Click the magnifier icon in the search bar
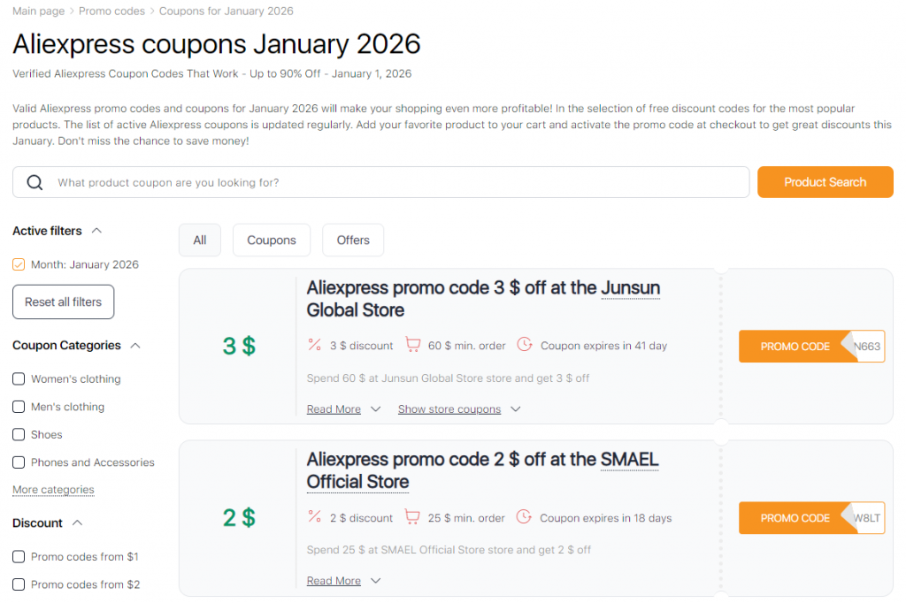The width and height of the screenshot is (906, 603). coord(35,182)
